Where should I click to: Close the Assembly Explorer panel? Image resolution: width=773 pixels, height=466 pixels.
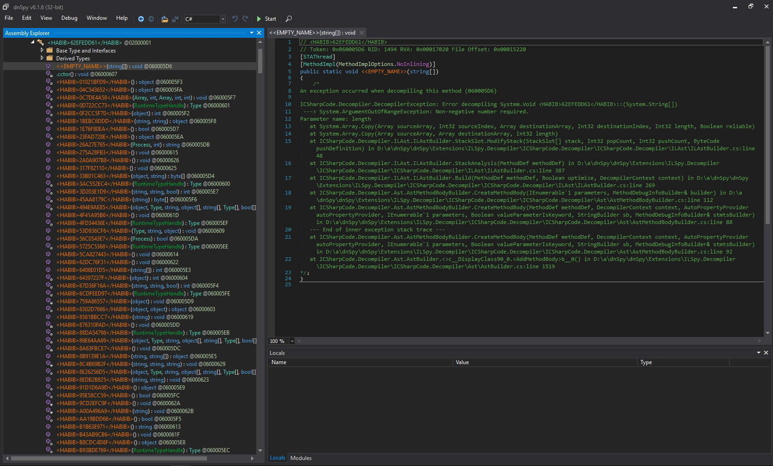tap(259, 33)
